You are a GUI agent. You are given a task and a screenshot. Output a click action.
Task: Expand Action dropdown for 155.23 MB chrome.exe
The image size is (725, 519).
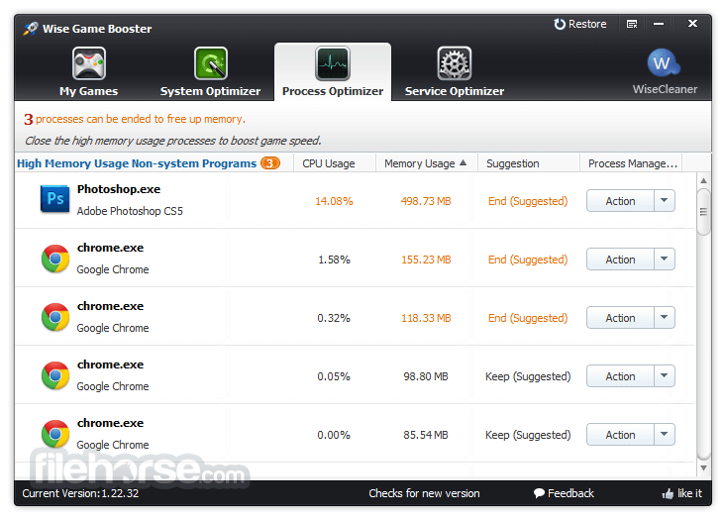point(665,259)
